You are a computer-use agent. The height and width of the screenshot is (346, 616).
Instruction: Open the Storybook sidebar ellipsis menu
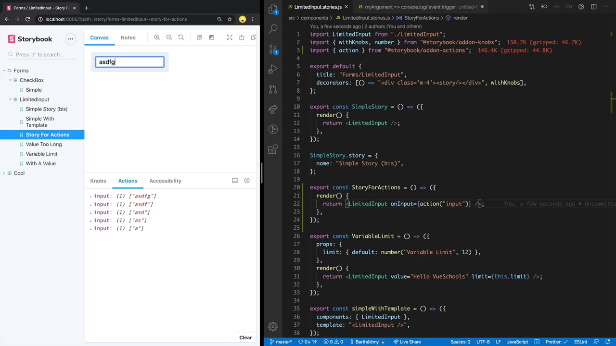(x=70, y=39)
